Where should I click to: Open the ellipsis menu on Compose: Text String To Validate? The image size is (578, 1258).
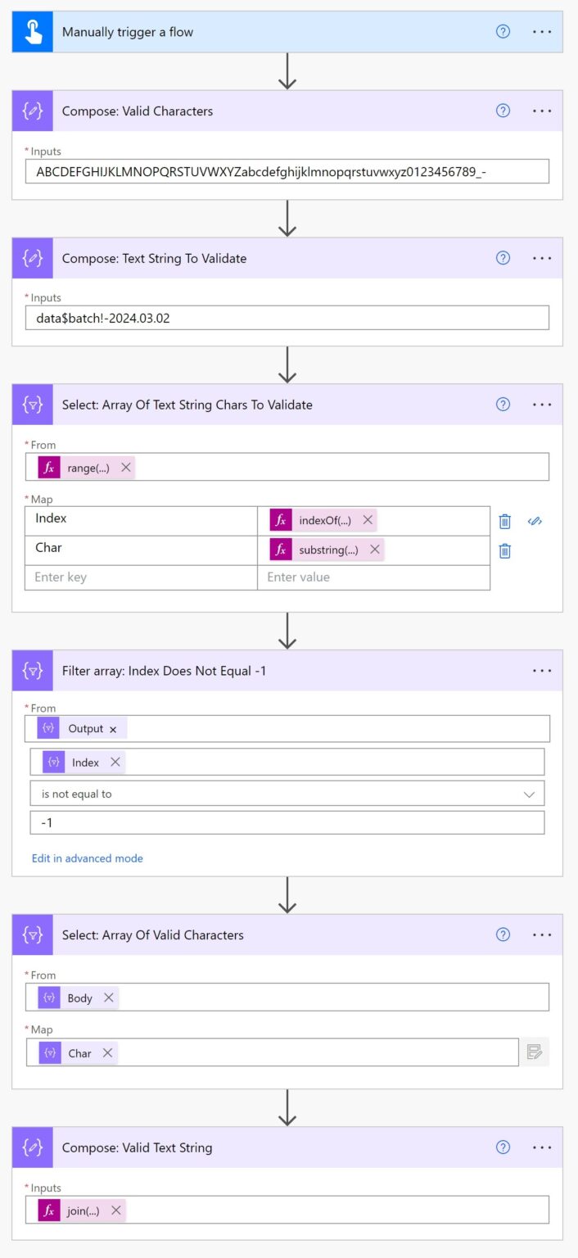[542, 257]
